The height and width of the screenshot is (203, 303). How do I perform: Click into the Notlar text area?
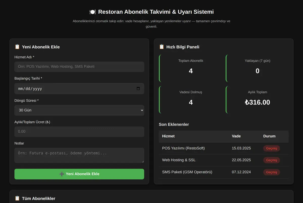pos(79,155)
